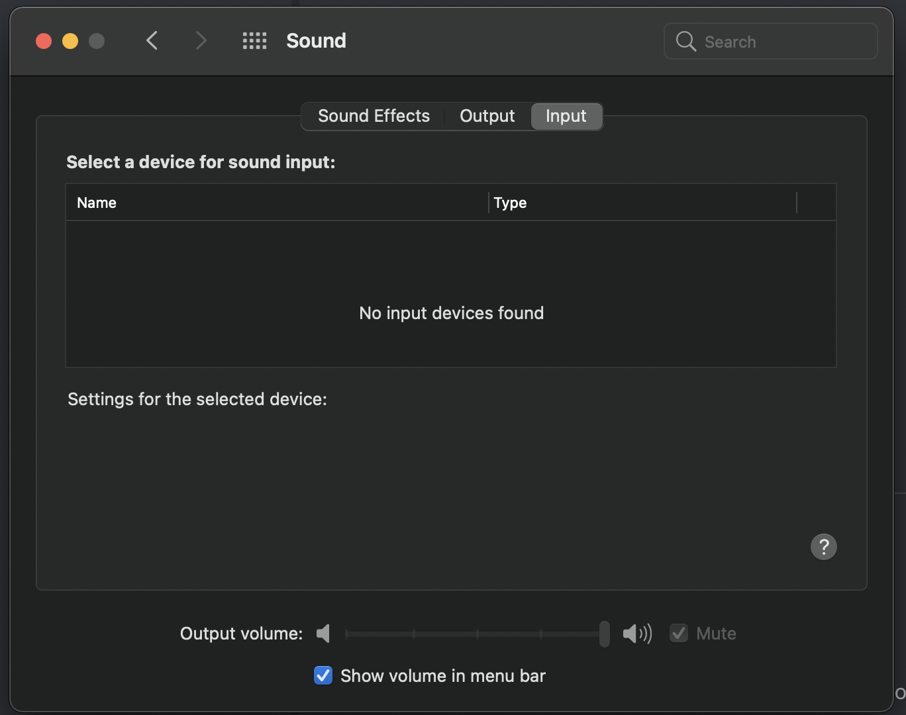Switch to the Sound Effects tab
Image resolution: width=906 pixels, height=715 pixels.
pyautogui.click(x=373, y=116)
